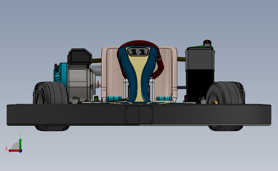The height and width of the screenshot is (171, 278).
Task: Select the teal pedal cylinder nearest the engine
Action: (114, 98)
